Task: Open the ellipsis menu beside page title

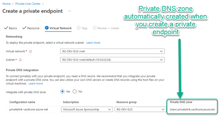Action: pos(70,11)
